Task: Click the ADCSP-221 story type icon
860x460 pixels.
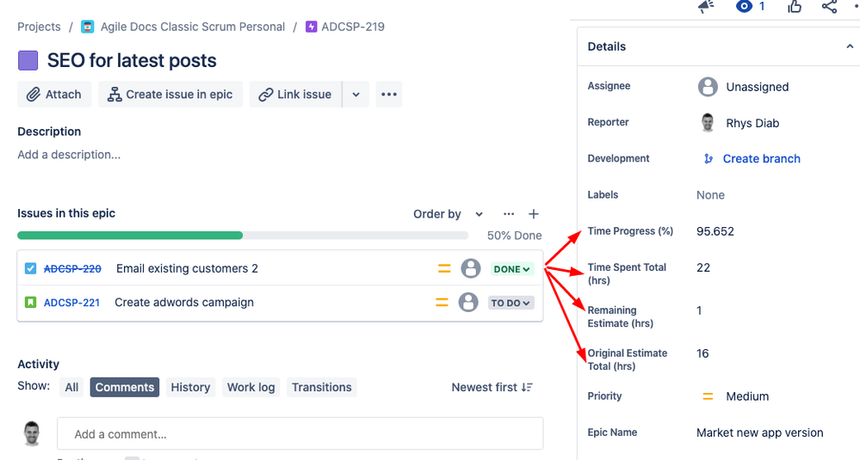Action: 30,303
